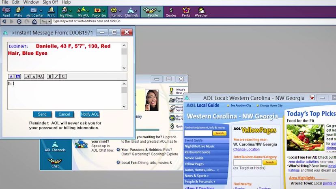Viewport: 336px width, 189px height.
Task: Toggle Italic text formatting in IM
Action: click(x=56, y=77)
